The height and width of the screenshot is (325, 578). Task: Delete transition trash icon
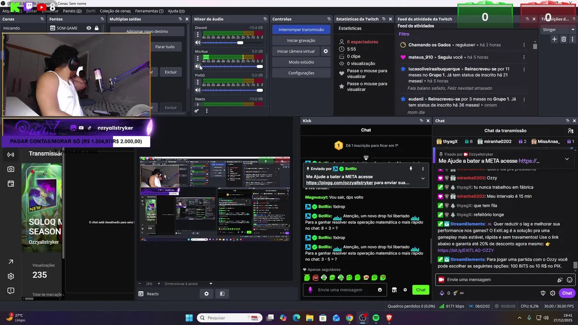pyautogui.click(x=564, y=39)
